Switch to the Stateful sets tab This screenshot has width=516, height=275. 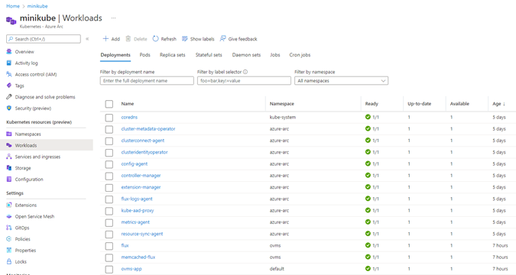209,55
